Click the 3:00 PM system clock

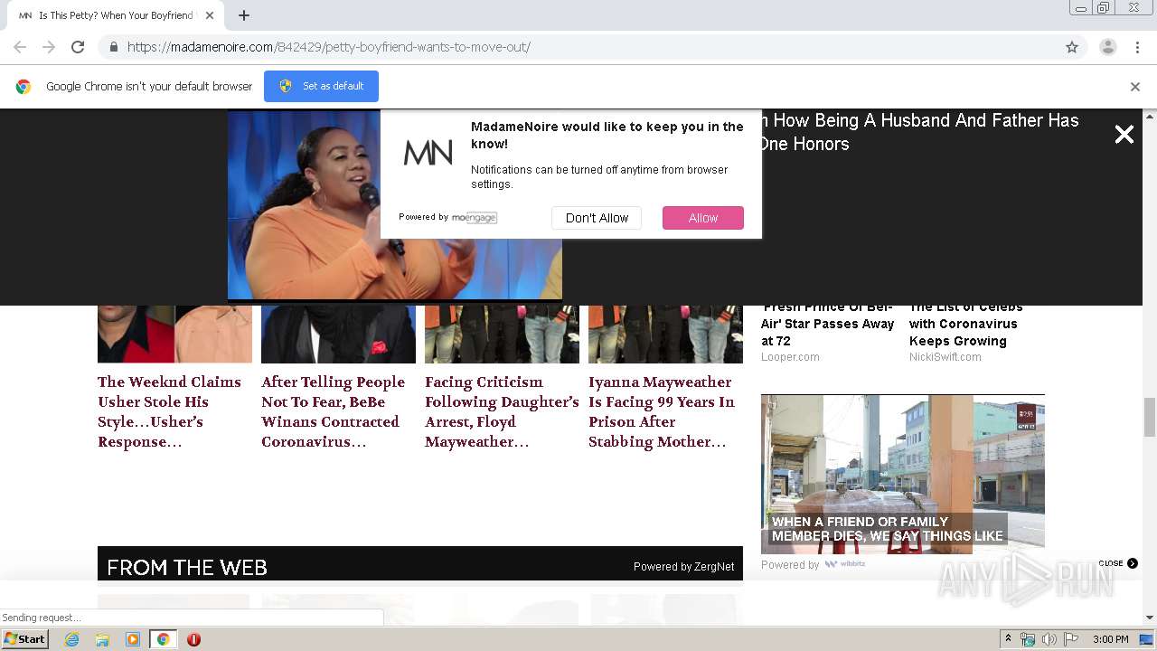[1110, 639]
